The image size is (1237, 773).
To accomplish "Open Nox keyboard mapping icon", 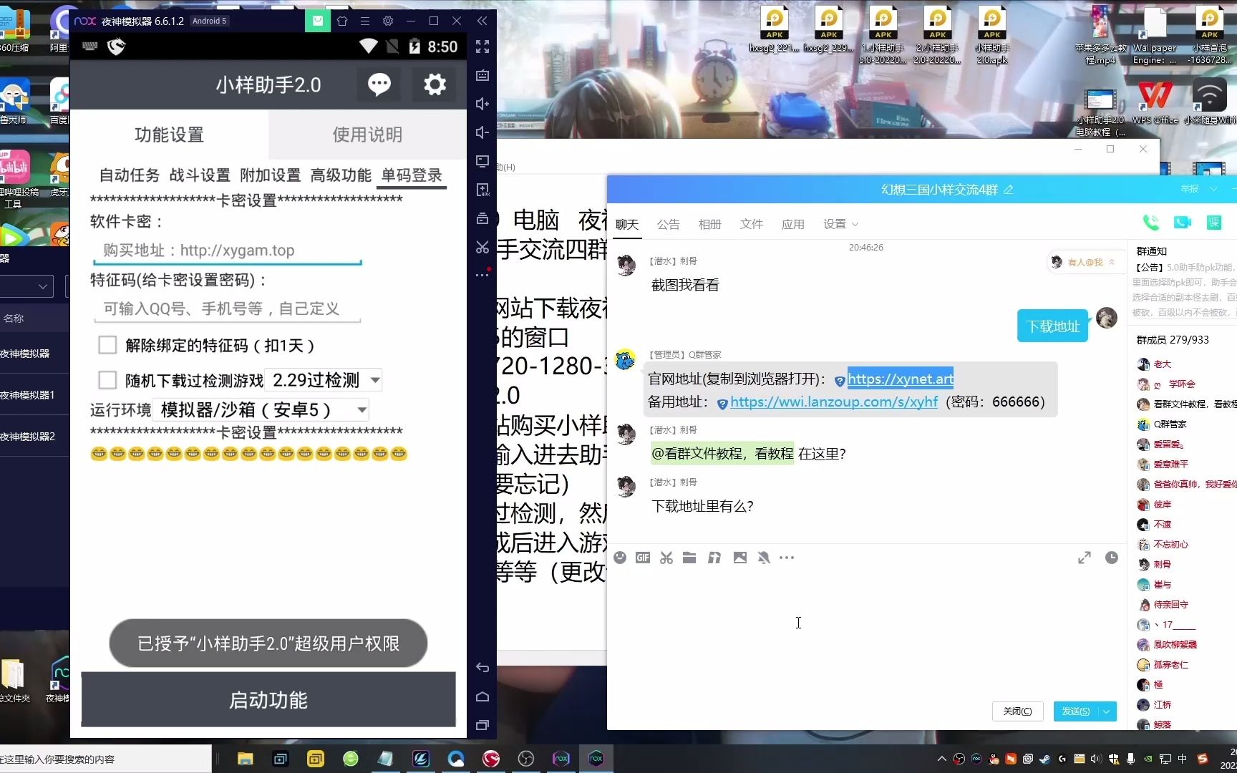I will click(x=482, y=75).
